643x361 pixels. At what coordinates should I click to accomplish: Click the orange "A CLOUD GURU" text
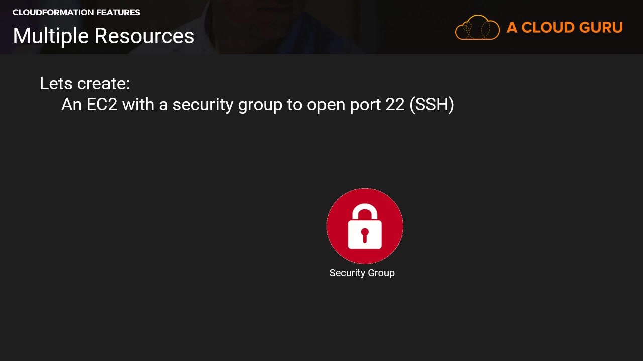(x=565, y=28)
